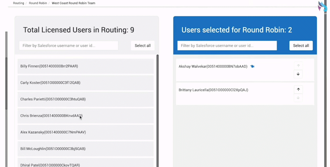Click Total Licensed Users in Routing heading
This screenshot has width=330, height=167.
[x=78, y=30]
